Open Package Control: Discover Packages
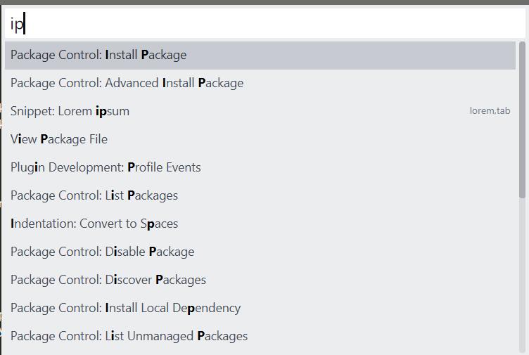 (x=260, y=280)
